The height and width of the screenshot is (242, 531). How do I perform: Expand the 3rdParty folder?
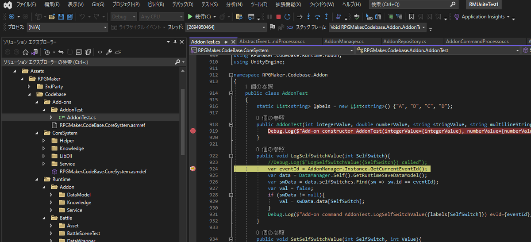tap(30, 87)
